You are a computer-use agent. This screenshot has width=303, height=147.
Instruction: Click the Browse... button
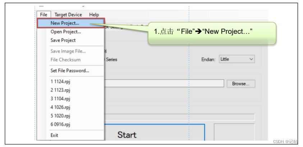tap(240, 84)
